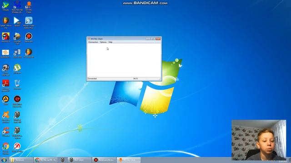This screenshot has width=291, height=163.
Task: Select the AIMP desktop shortcut
Action: [5, 101]
